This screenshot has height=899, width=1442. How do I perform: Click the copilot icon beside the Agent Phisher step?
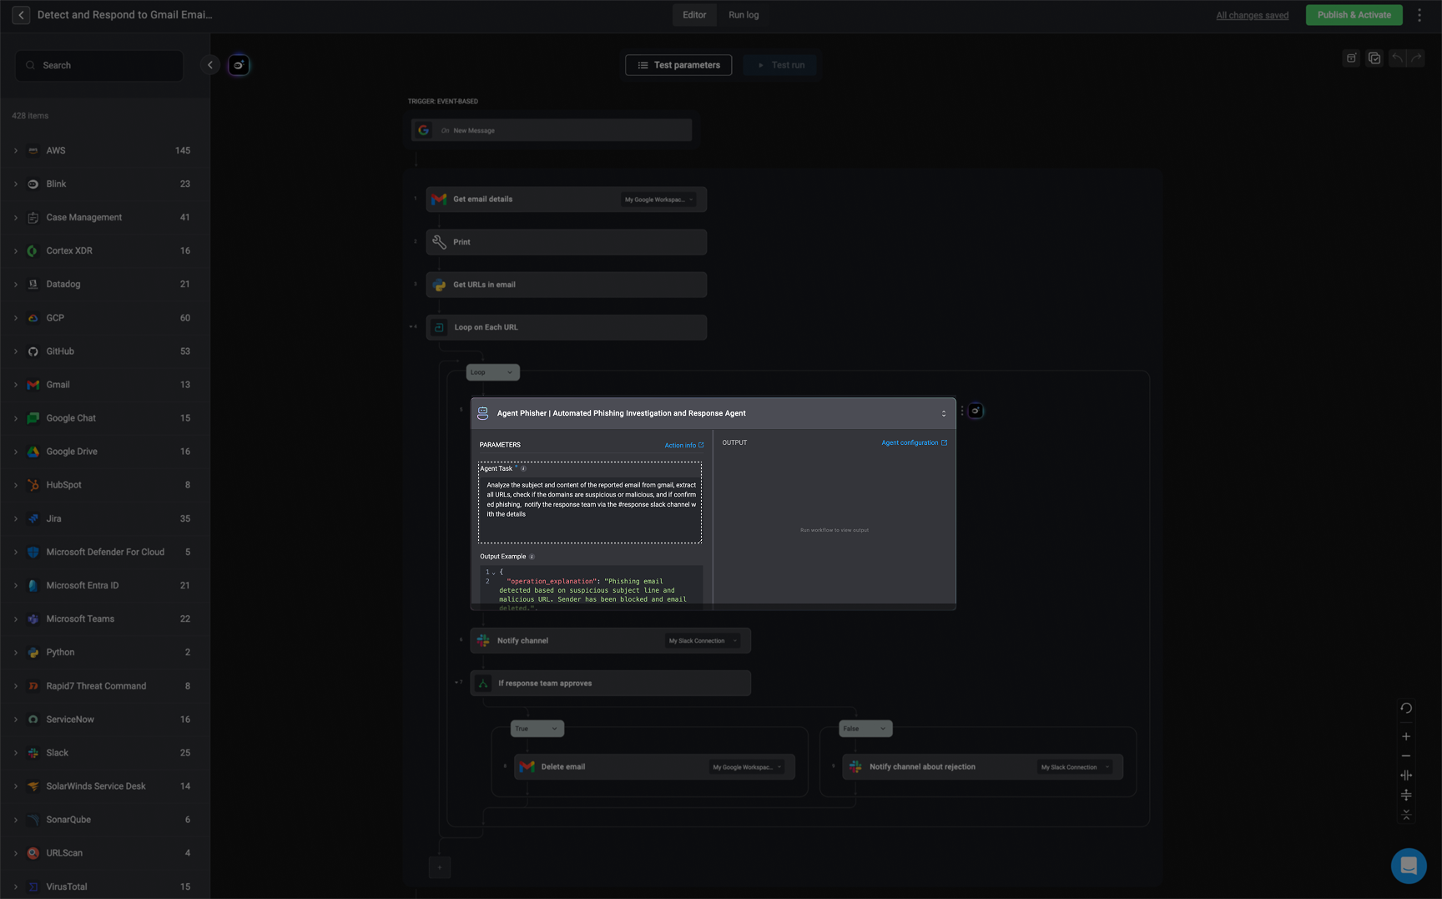[976, 411]
